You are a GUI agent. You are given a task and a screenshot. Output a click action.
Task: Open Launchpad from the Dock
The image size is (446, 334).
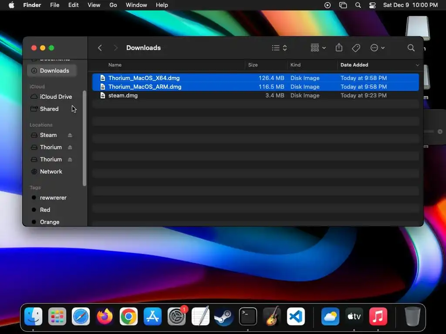(x=57, y=317)
